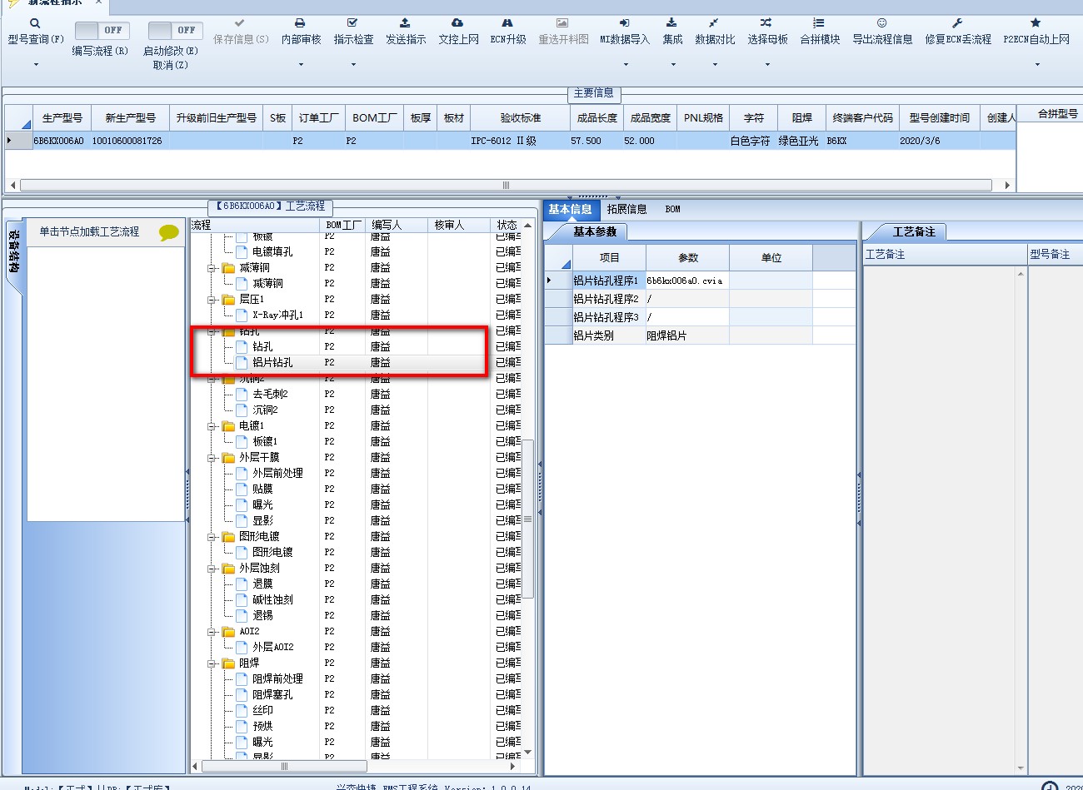The height and width of the screenshot is (790, 1083).
Task: Click parameter value 6b6kx006a0.cvia
Action: pos(687,281)
